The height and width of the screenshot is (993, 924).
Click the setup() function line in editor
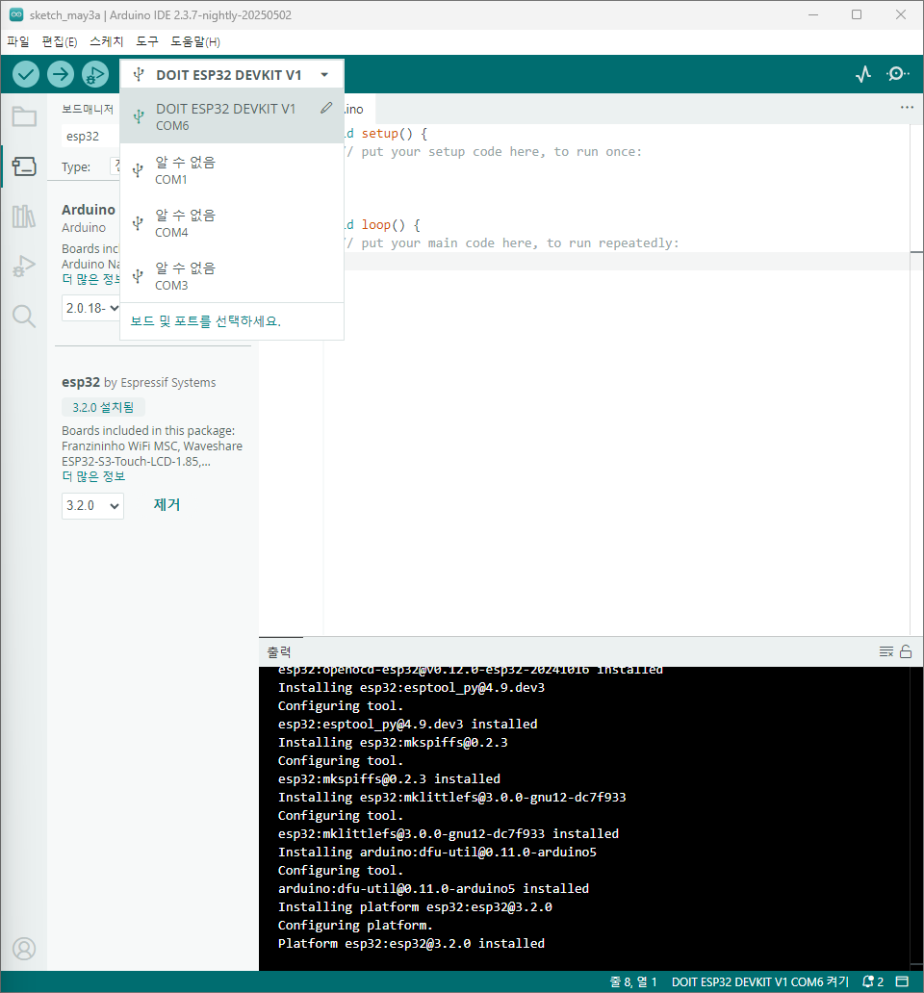pyautogui.click(x=386, y=134)
